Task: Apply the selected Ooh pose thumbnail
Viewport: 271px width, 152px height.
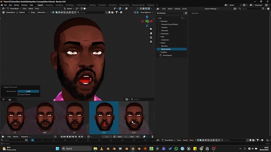Action: tap(104, 118)
